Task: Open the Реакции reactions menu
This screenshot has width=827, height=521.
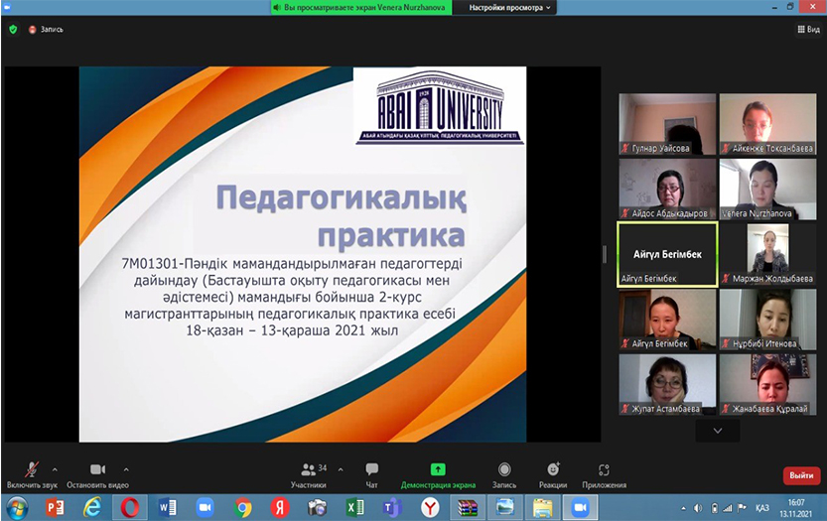Action: [x=553, y=474]
